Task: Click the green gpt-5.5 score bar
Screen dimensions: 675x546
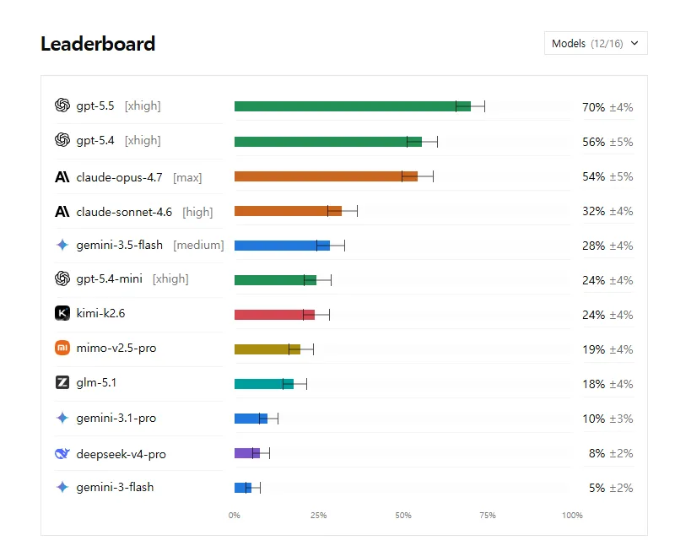Action: (353, 106)
